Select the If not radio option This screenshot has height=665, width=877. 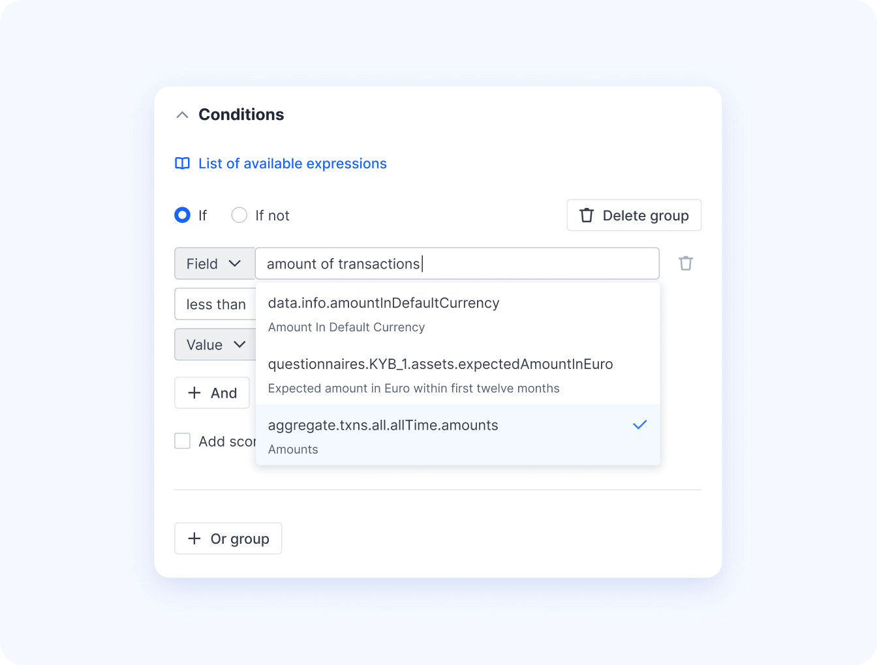pyautogui.click(x=239, y=215)
